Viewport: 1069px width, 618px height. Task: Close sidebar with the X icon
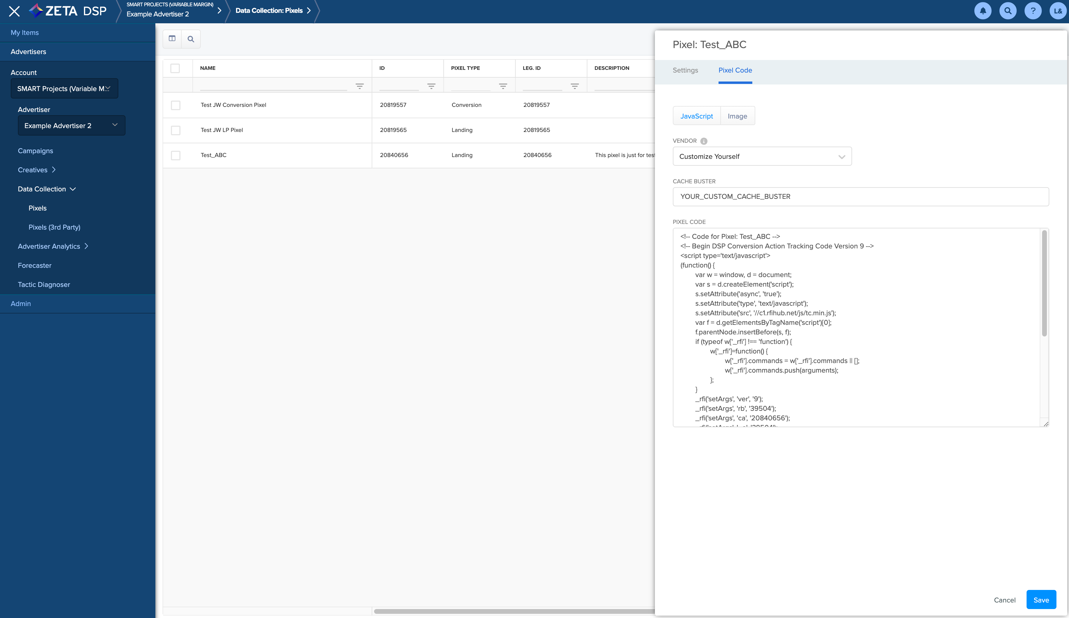click(14, 11)
